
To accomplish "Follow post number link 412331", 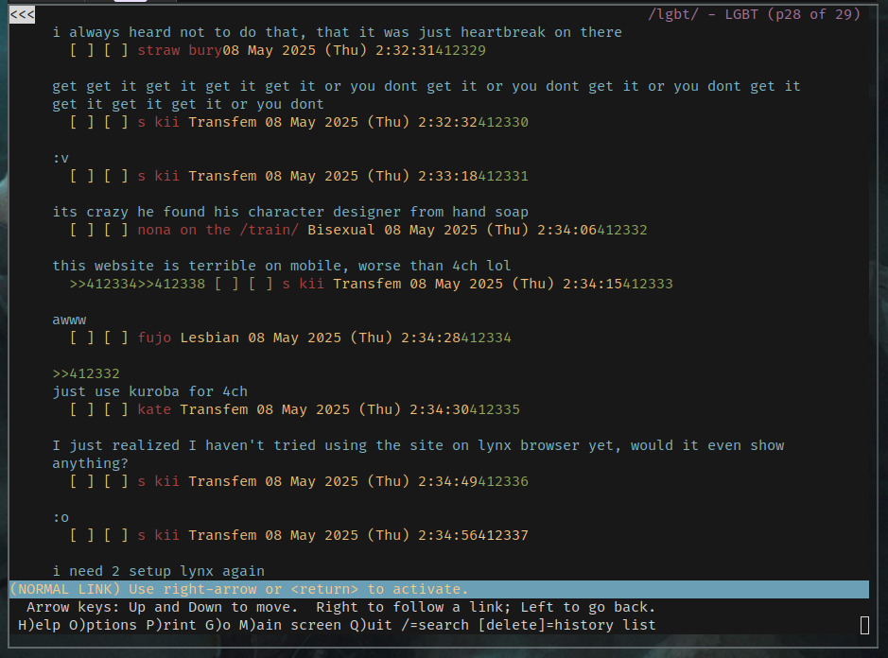I will [503, 176].
